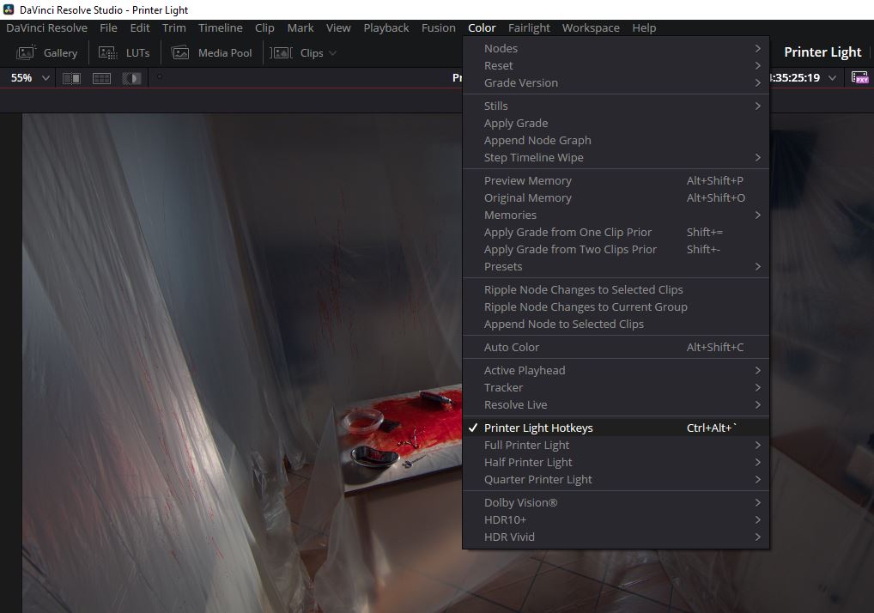Click the proxy PXY icon
874x613 pixels.
click(859, 77)
